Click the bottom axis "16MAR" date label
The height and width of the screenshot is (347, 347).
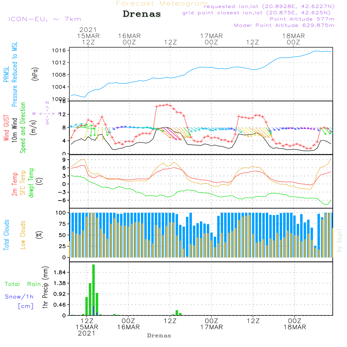click(x=128, y=327)
